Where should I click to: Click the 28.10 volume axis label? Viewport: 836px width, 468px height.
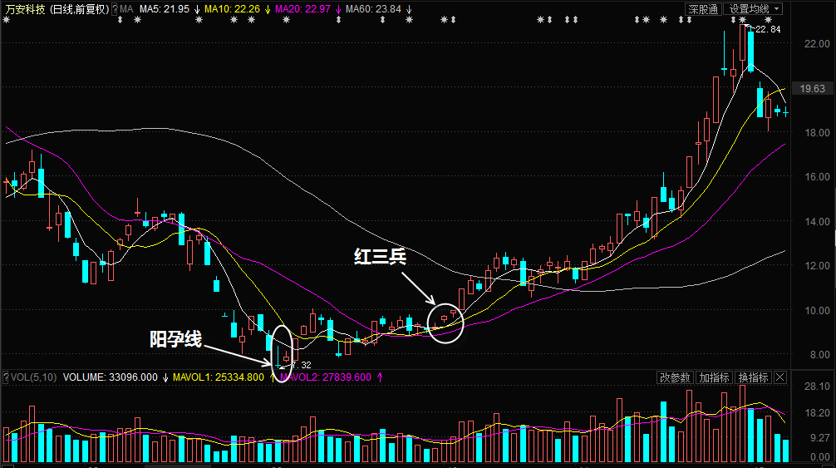(x=817, y=386)
